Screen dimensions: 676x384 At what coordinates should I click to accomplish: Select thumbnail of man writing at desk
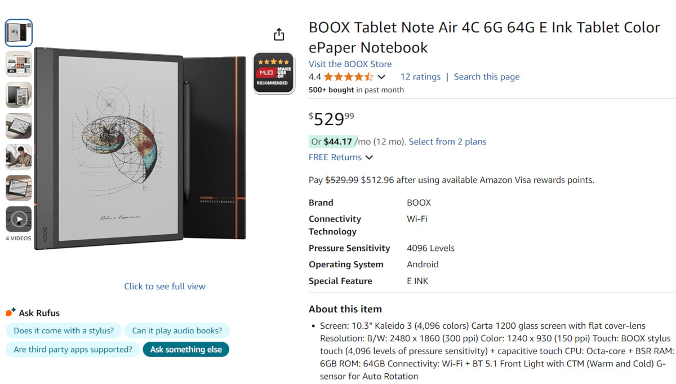click(19, 157)
